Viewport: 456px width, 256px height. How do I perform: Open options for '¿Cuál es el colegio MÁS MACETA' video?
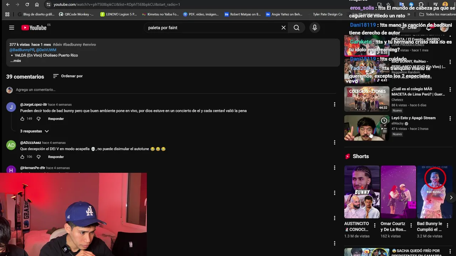click(450, 90)
